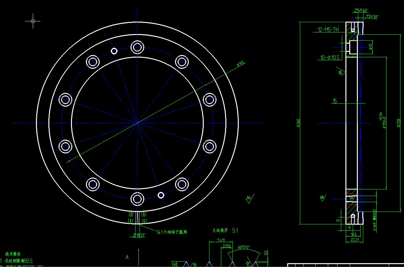Select the roughness symbol below the front view

[x=250, y=198]
